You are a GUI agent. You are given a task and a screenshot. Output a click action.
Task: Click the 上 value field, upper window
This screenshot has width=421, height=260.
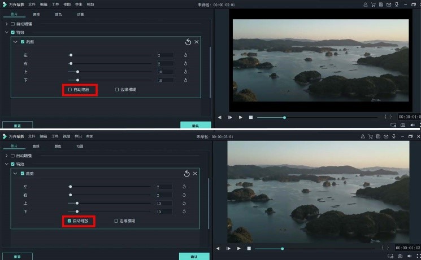166,72
